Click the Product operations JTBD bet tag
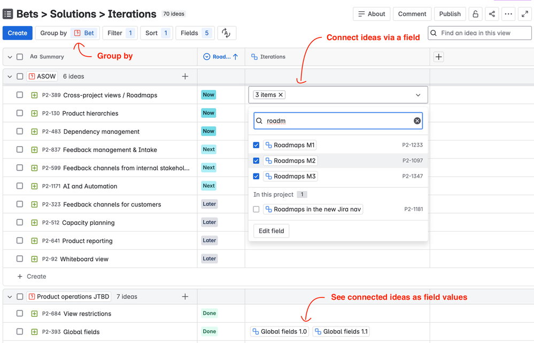 [69, 296]
